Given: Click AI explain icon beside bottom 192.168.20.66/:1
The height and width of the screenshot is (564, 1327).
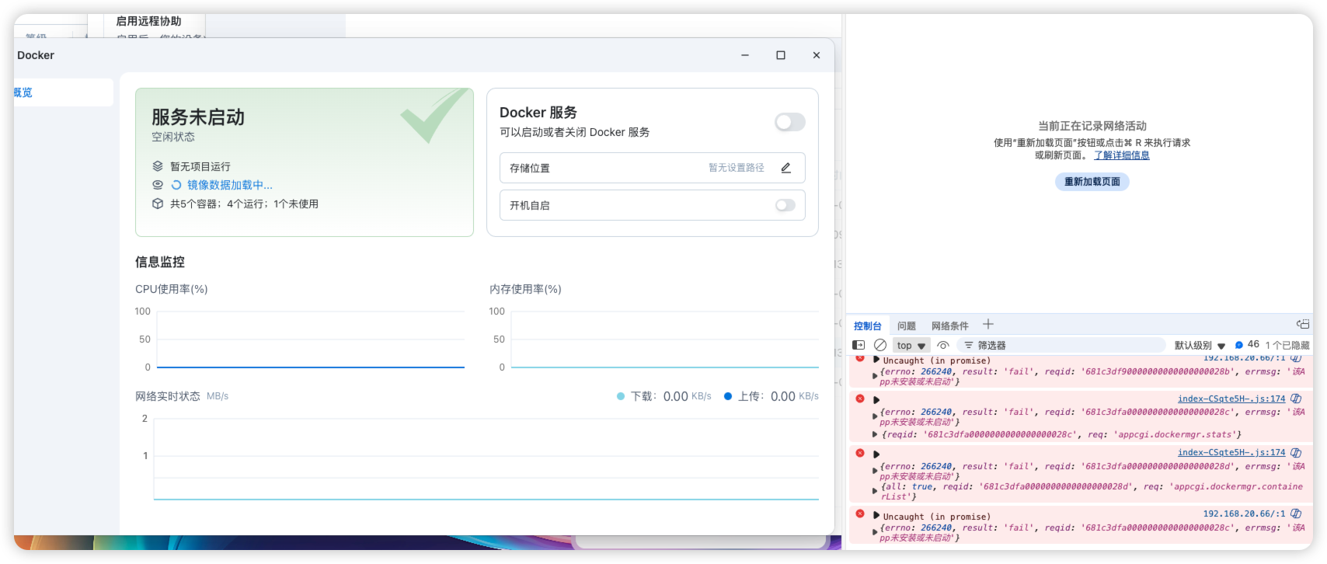Looking at the screenshot, I should point(1296,514).
